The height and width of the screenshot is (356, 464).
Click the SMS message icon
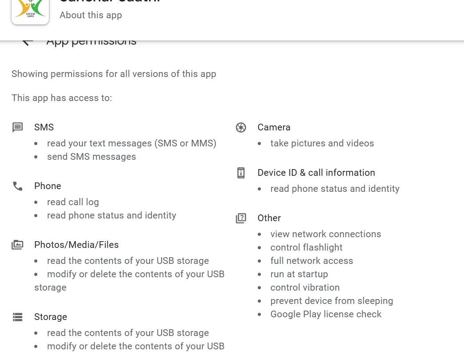(17, 128)
